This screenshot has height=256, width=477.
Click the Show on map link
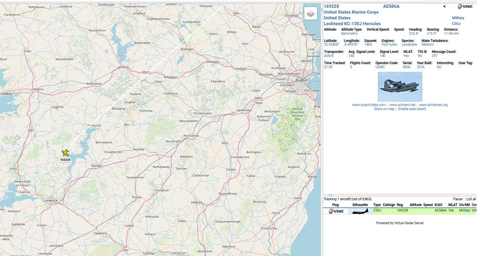click(384, 109)
